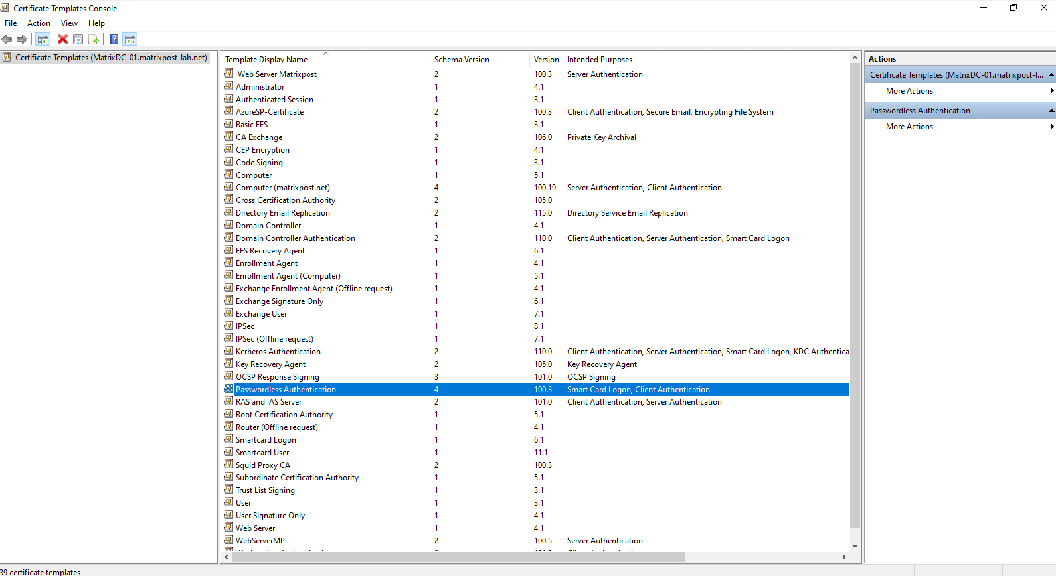Click the Code Signing template icon
This screenshot has height=576, width=1056.
coord(229,162)
